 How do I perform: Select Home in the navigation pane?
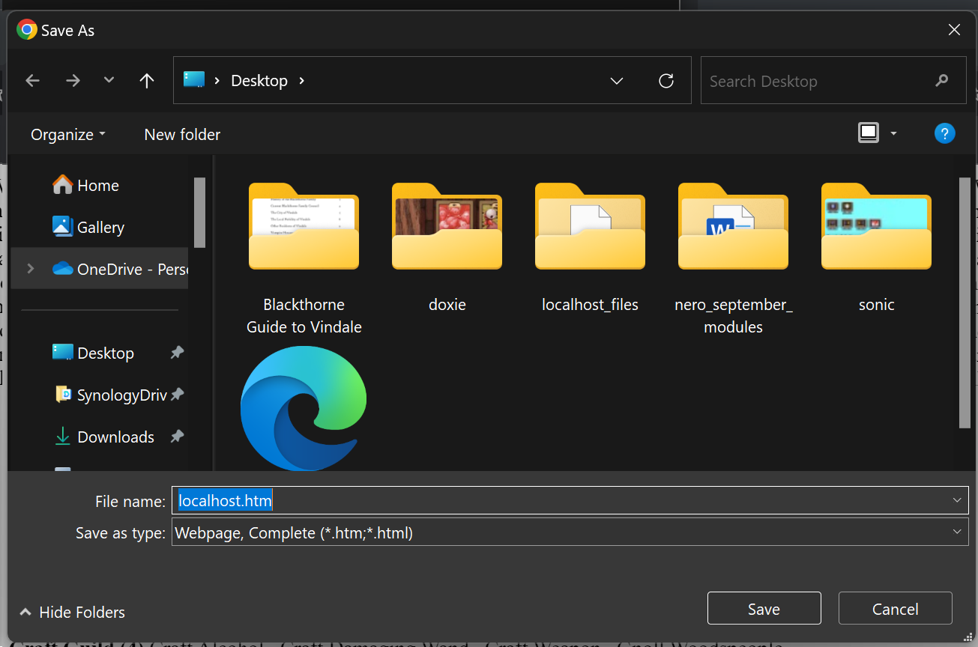click(97, 185)
